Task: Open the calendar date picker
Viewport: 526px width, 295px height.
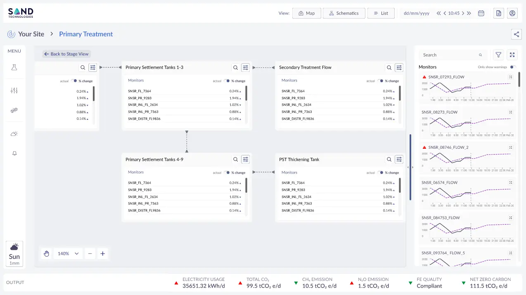Action: (481, 13)
